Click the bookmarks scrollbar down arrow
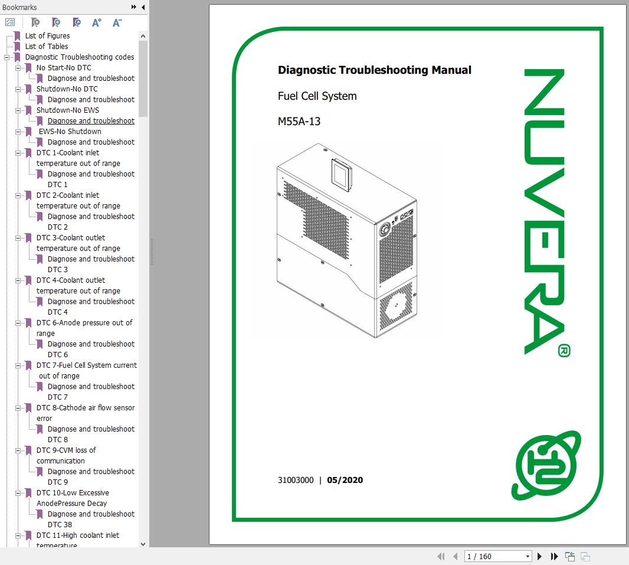Image resolution: width=629 pixels, height=565 pixels. [x=143, y=544]
